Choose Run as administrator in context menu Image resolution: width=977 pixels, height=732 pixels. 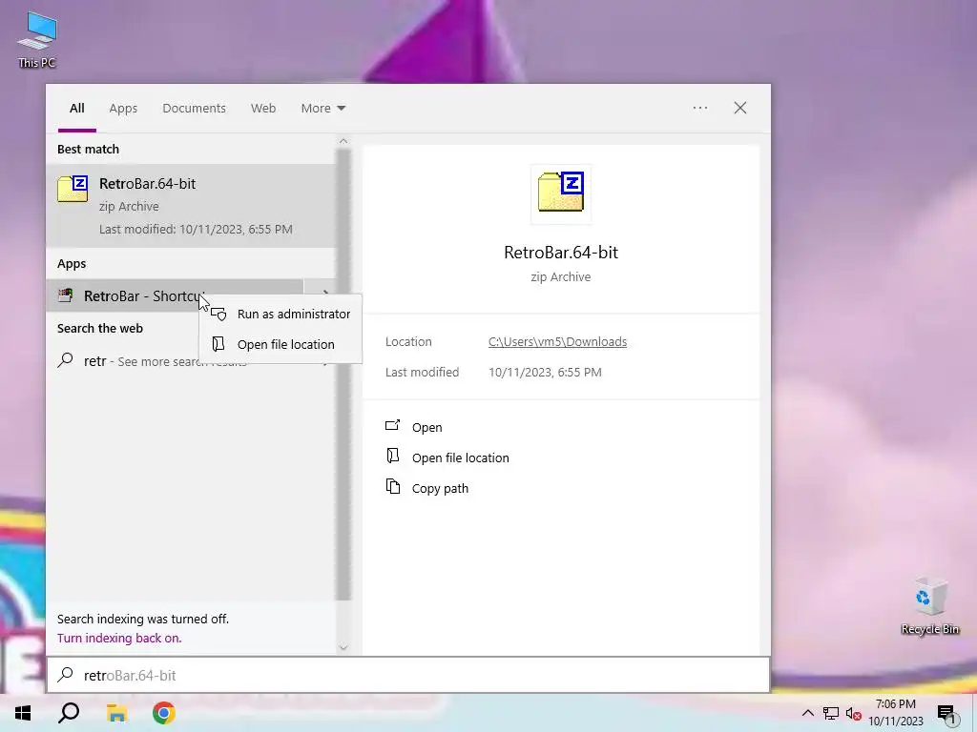281,315
